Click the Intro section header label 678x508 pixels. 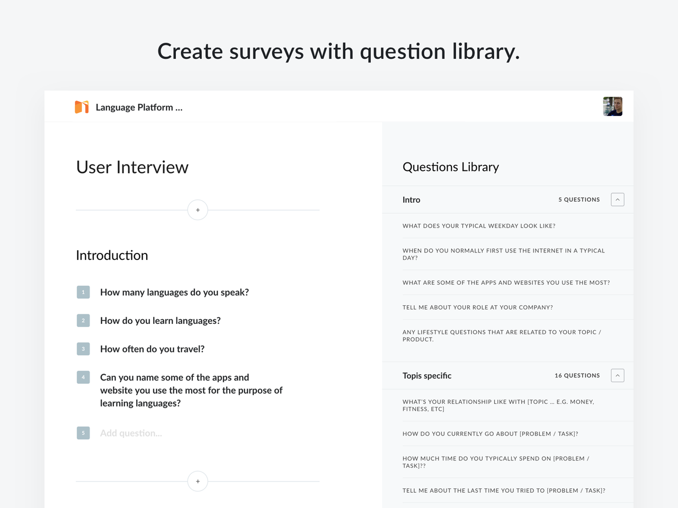411,199
